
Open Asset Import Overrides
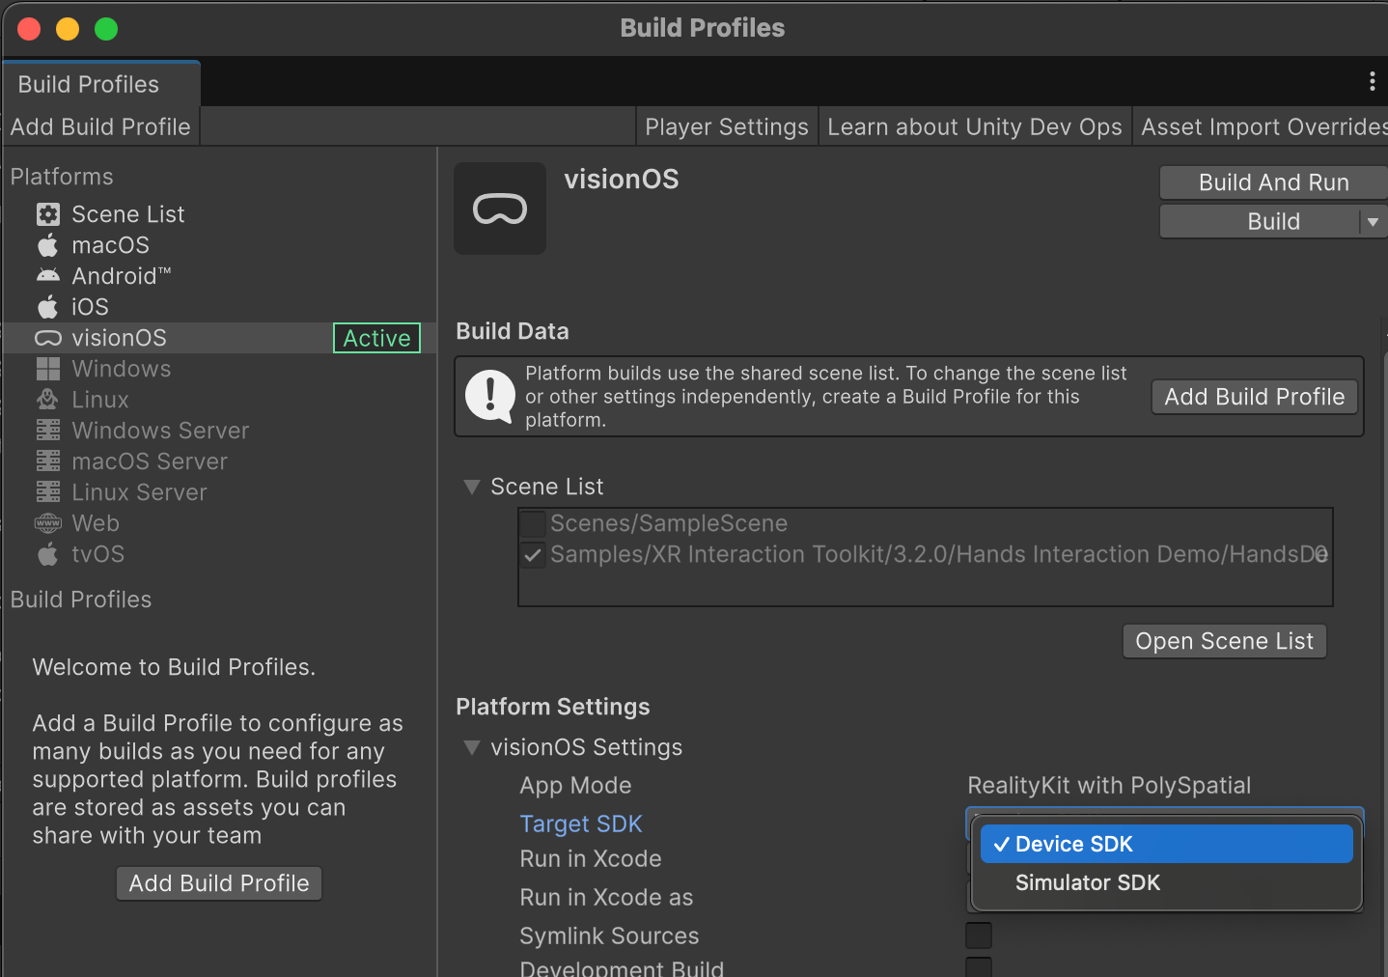coord(1262,126)
